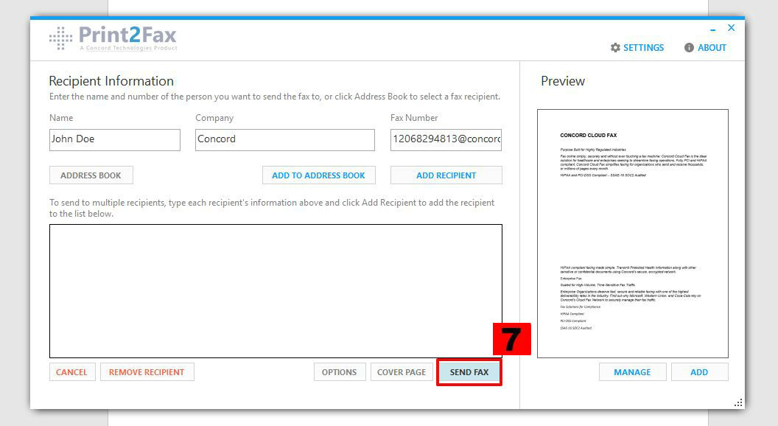Viewport: 778px width, 426px height.
Task: Click inside the empty recipients list box
Action: click(x=276, y=290)
